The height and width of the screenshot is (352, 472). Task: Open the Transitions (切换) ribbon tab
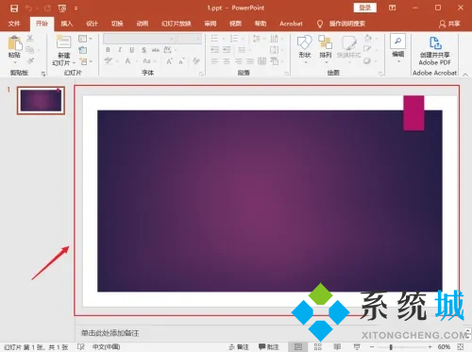pos(117,24)
